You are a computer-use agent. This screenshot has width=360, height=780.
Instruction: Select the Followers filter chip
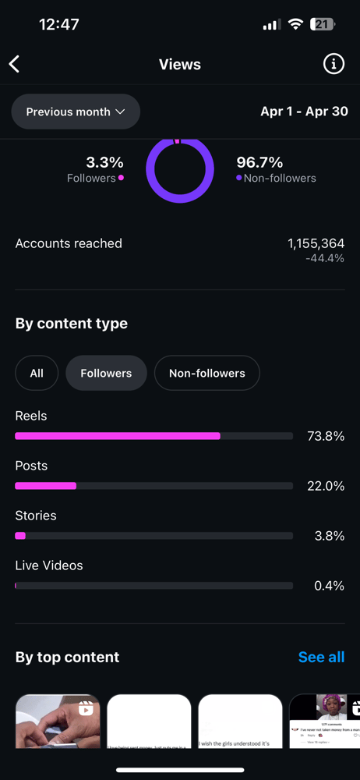[107, 373]
